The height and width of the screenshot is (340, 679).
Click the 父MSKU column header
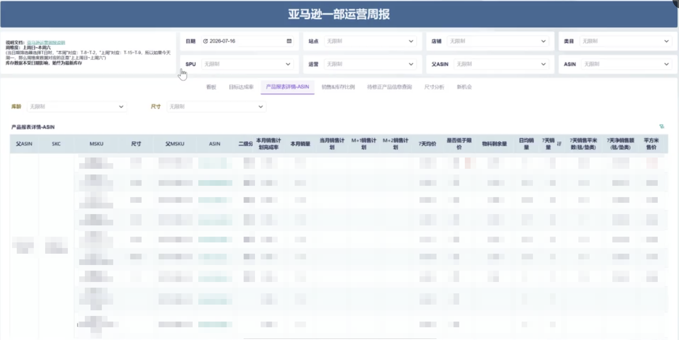coord(175,144)
